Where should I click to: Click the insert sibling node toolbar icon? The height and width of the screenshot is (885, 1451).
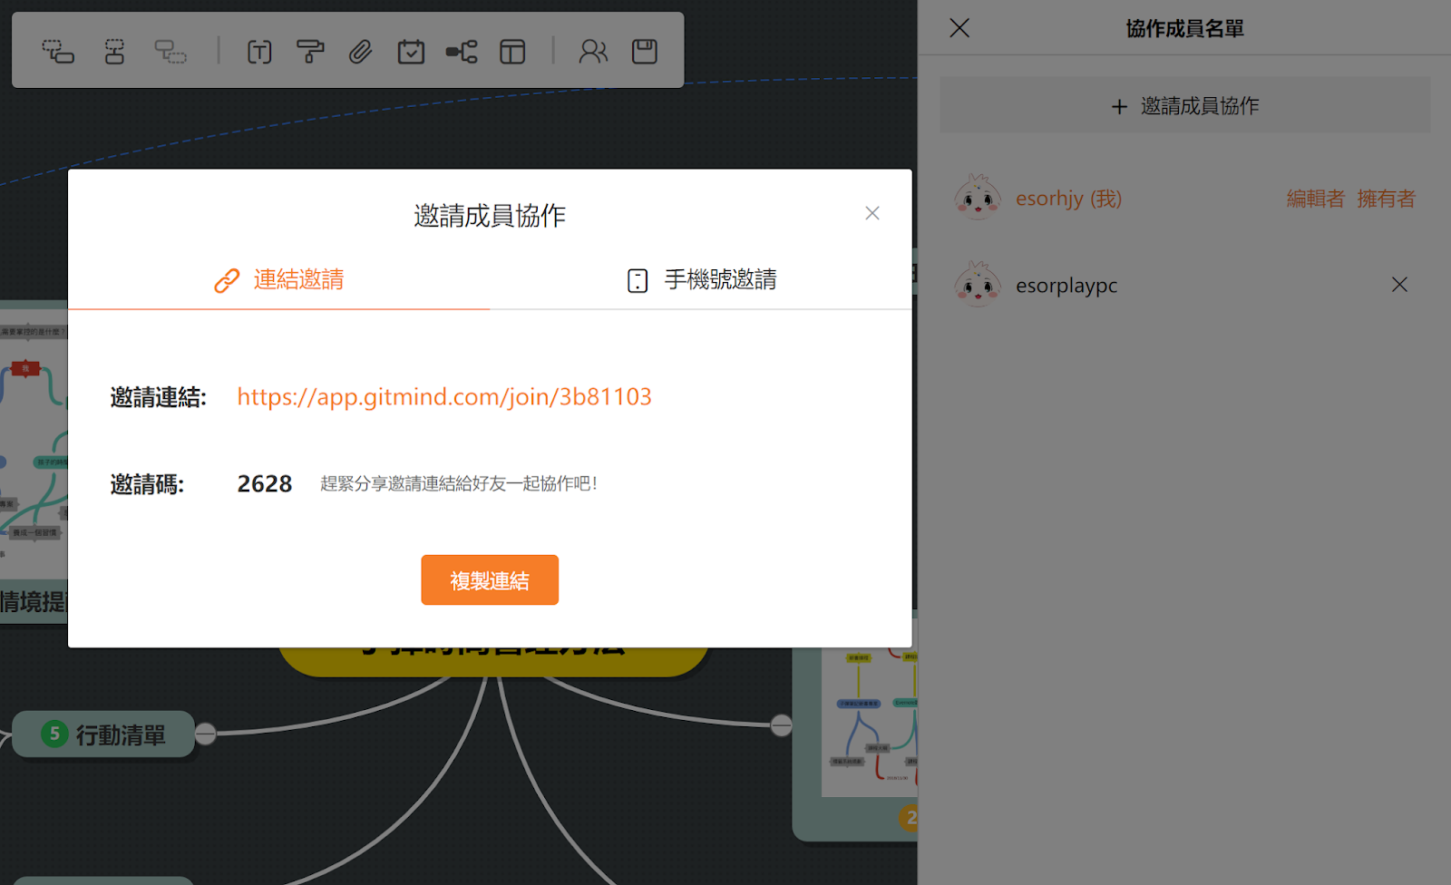click(114, 52)
